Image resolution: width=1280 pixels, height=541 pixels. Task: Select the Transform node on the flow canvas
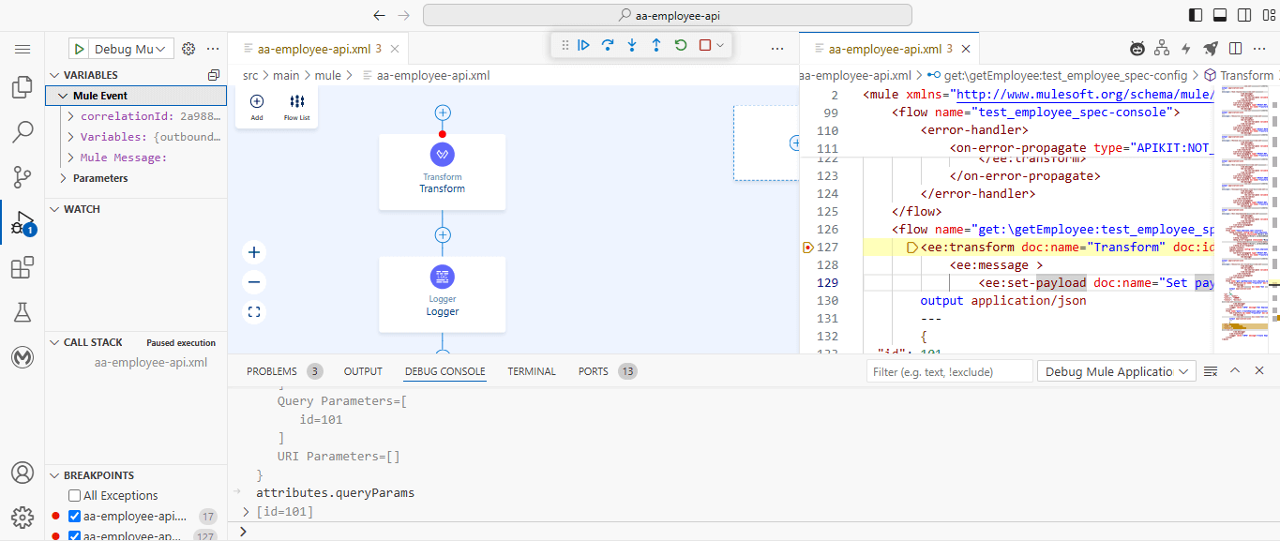point(442,172)
